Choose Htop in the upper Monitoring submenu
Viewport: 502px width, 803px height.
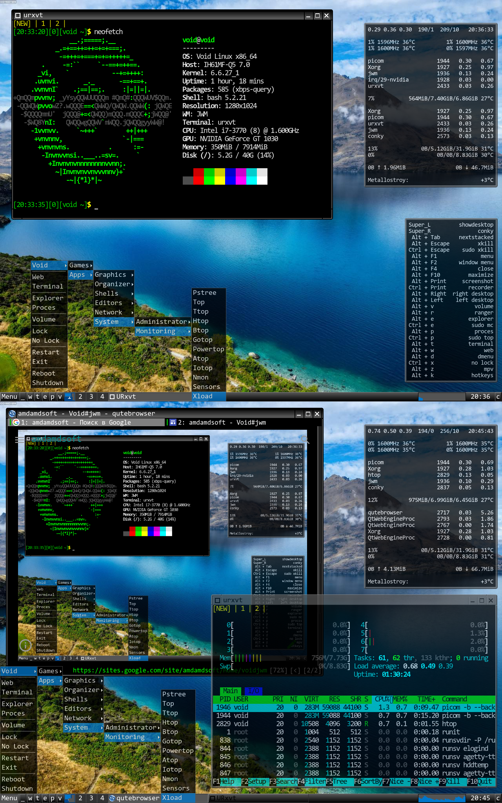point(209,321)
